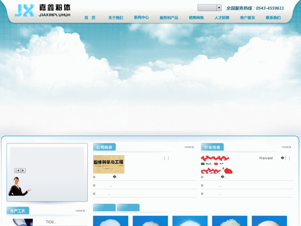
Task: Open the 粉体科学与工程 book thumbnail
Action: pos(108,164)
